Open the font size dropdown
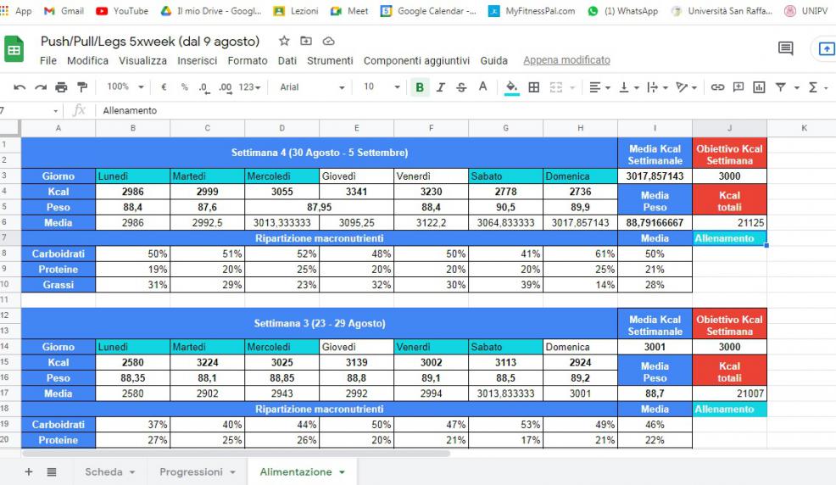Screen dimensions: 836x485 tap(381, 86)
